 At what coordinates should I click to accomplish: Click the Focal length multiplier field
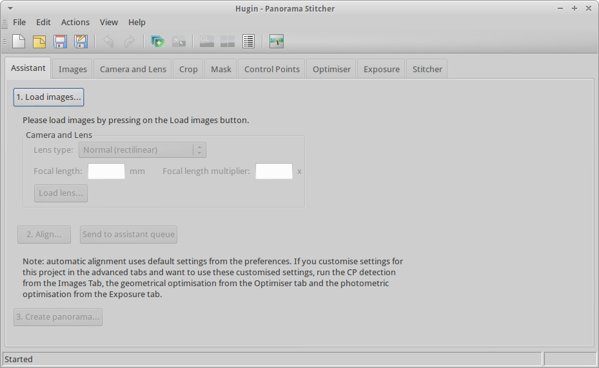click(x=274, y=171)
